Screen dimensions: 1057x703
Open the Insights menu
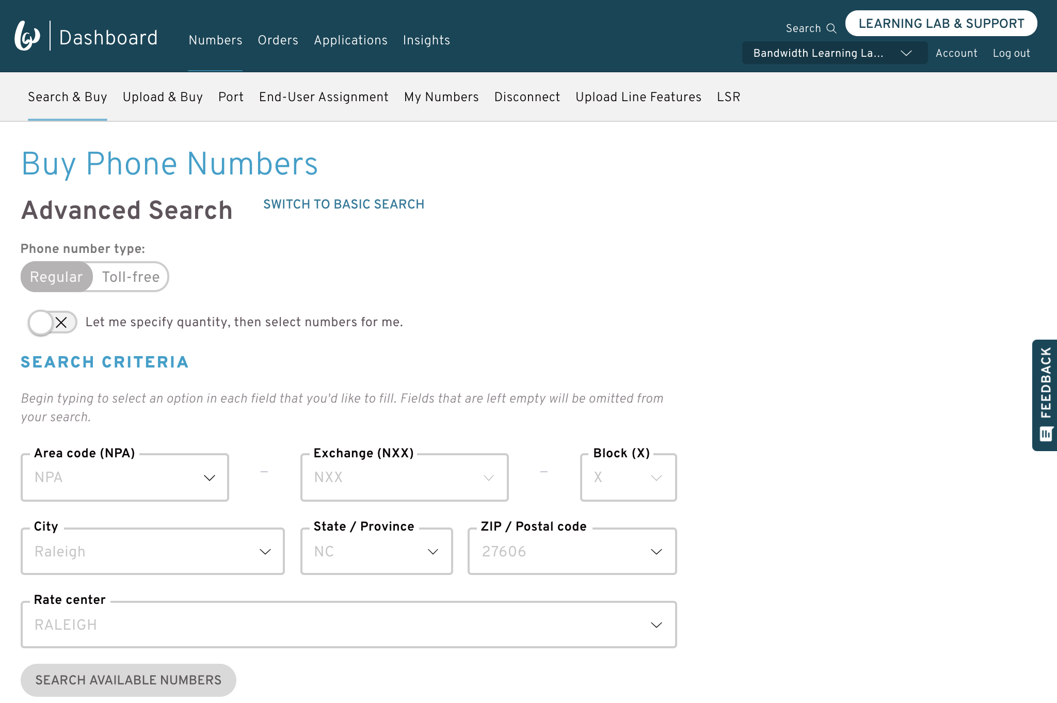426,40
